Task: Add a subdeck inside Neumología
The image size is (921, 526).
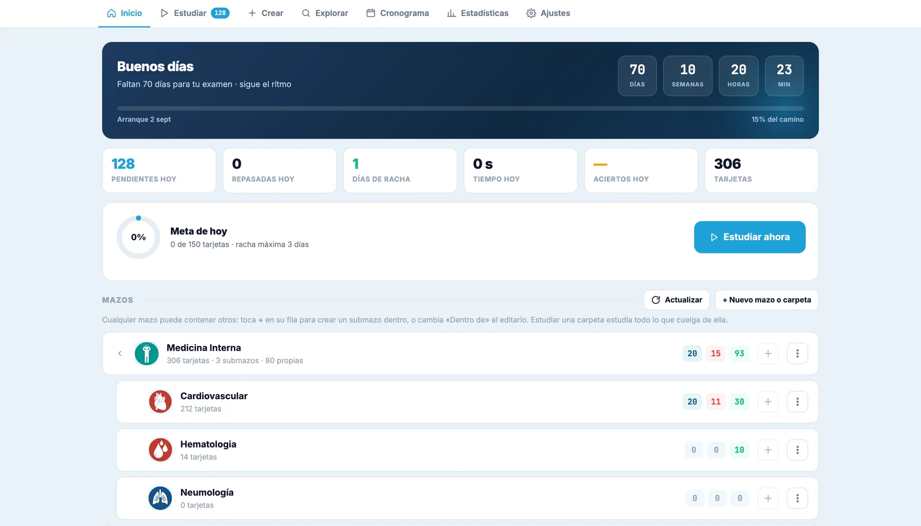Action: (768, 498)
